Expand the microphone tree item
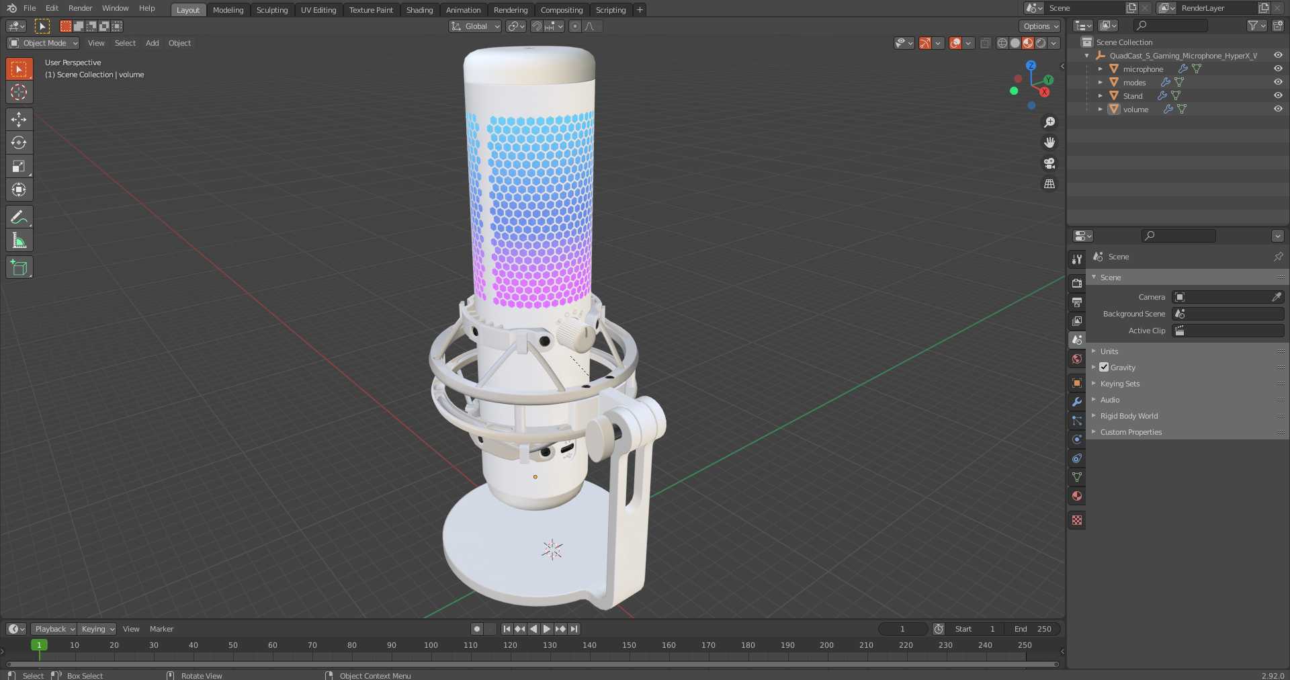Viewport: 1290px width, 680px height. 1100,69
